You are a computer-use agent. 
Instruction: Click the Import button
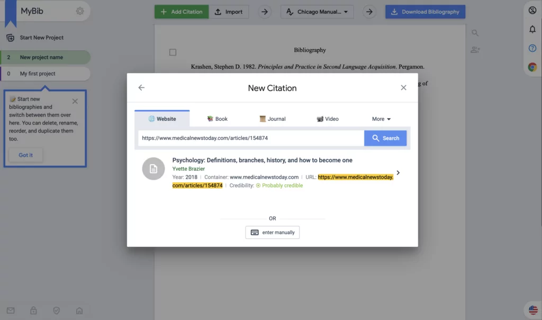(229, 12)
